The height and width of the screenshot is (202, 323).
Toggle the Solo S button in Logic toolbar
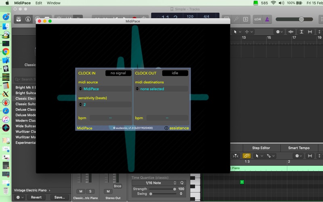245,19
